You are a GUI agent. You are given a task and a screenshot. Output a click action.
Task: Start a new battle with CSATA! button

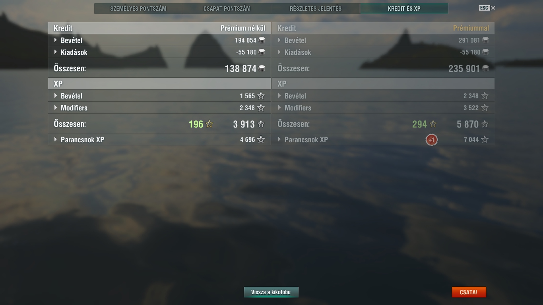[x=469, y=292]
